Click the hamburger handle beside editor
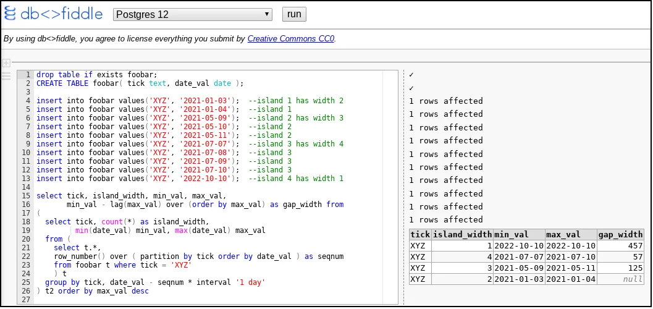Screen dimensions: 653x309 click(6, 76)
